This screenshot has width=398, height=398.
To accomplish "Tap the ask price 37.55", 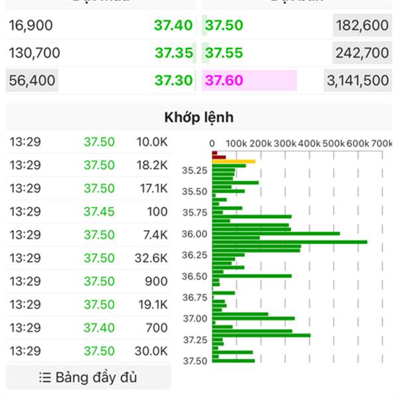I will [x=224, y=53].
